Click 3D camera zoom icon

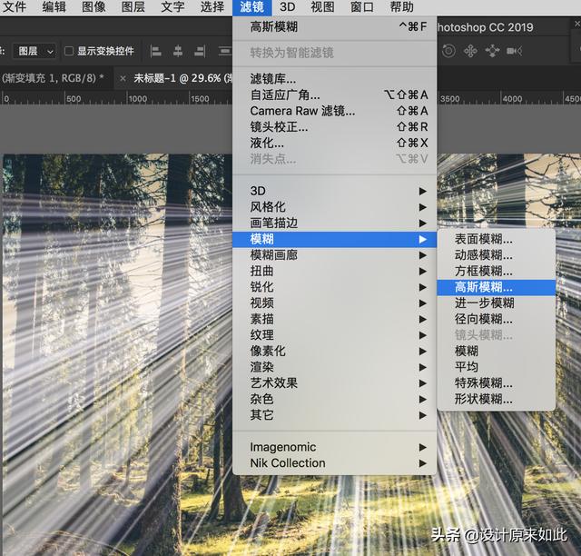click(x=515, y=51)
